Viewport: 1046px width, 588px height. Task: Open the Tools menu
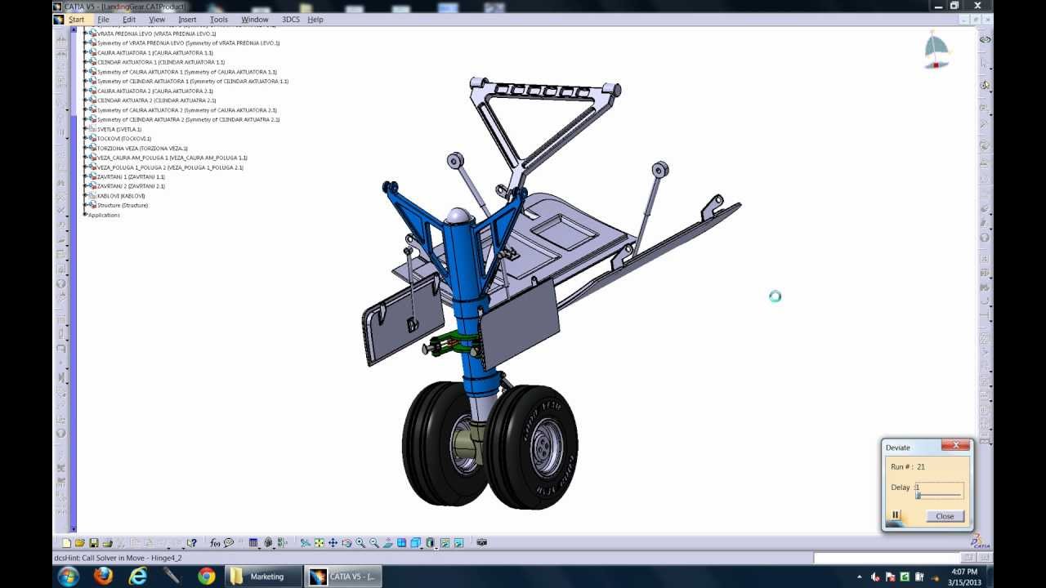[x=218, y=19]
